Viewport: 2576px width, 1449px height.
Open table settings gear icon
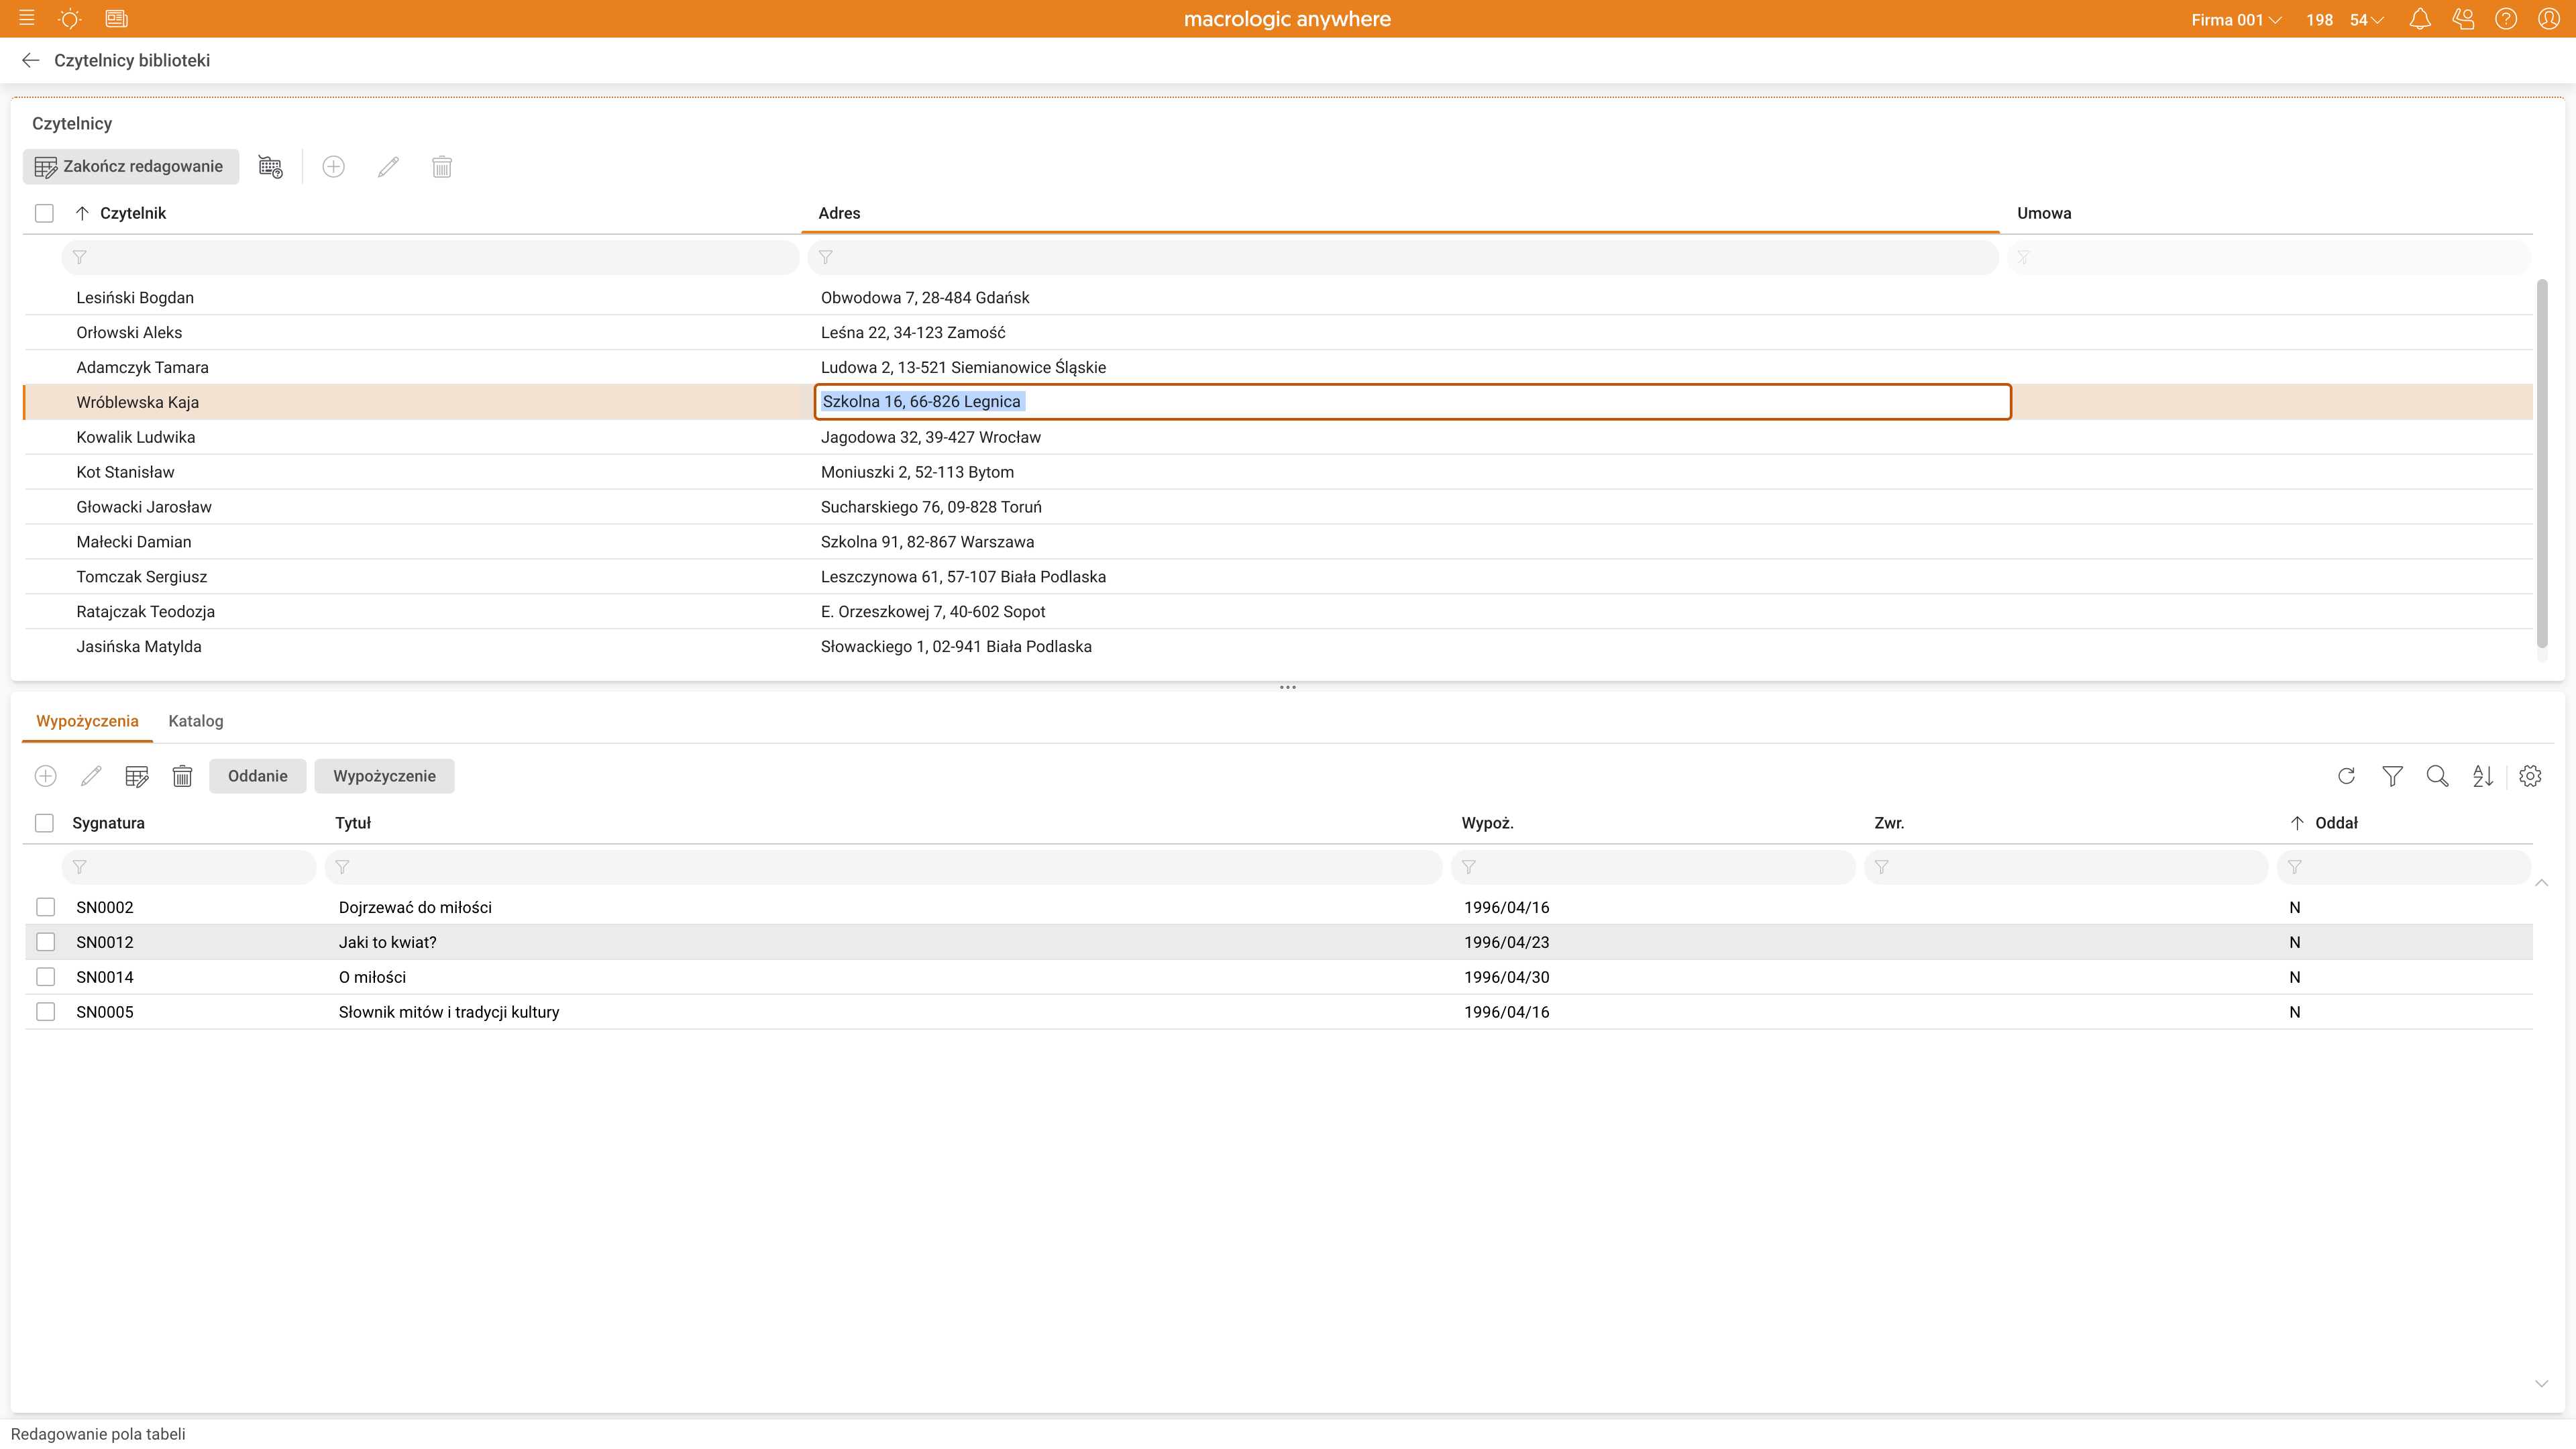pos(2530,776)
